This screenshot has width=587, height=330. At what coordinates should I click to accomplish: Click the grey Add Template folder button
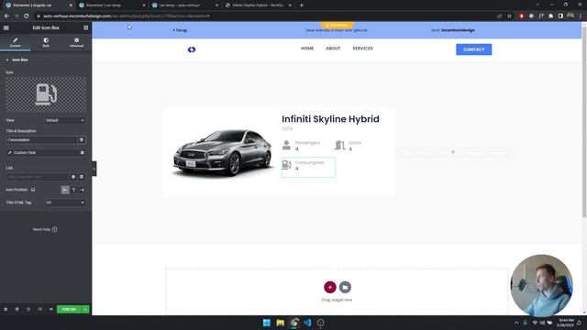tap(345, 287)
